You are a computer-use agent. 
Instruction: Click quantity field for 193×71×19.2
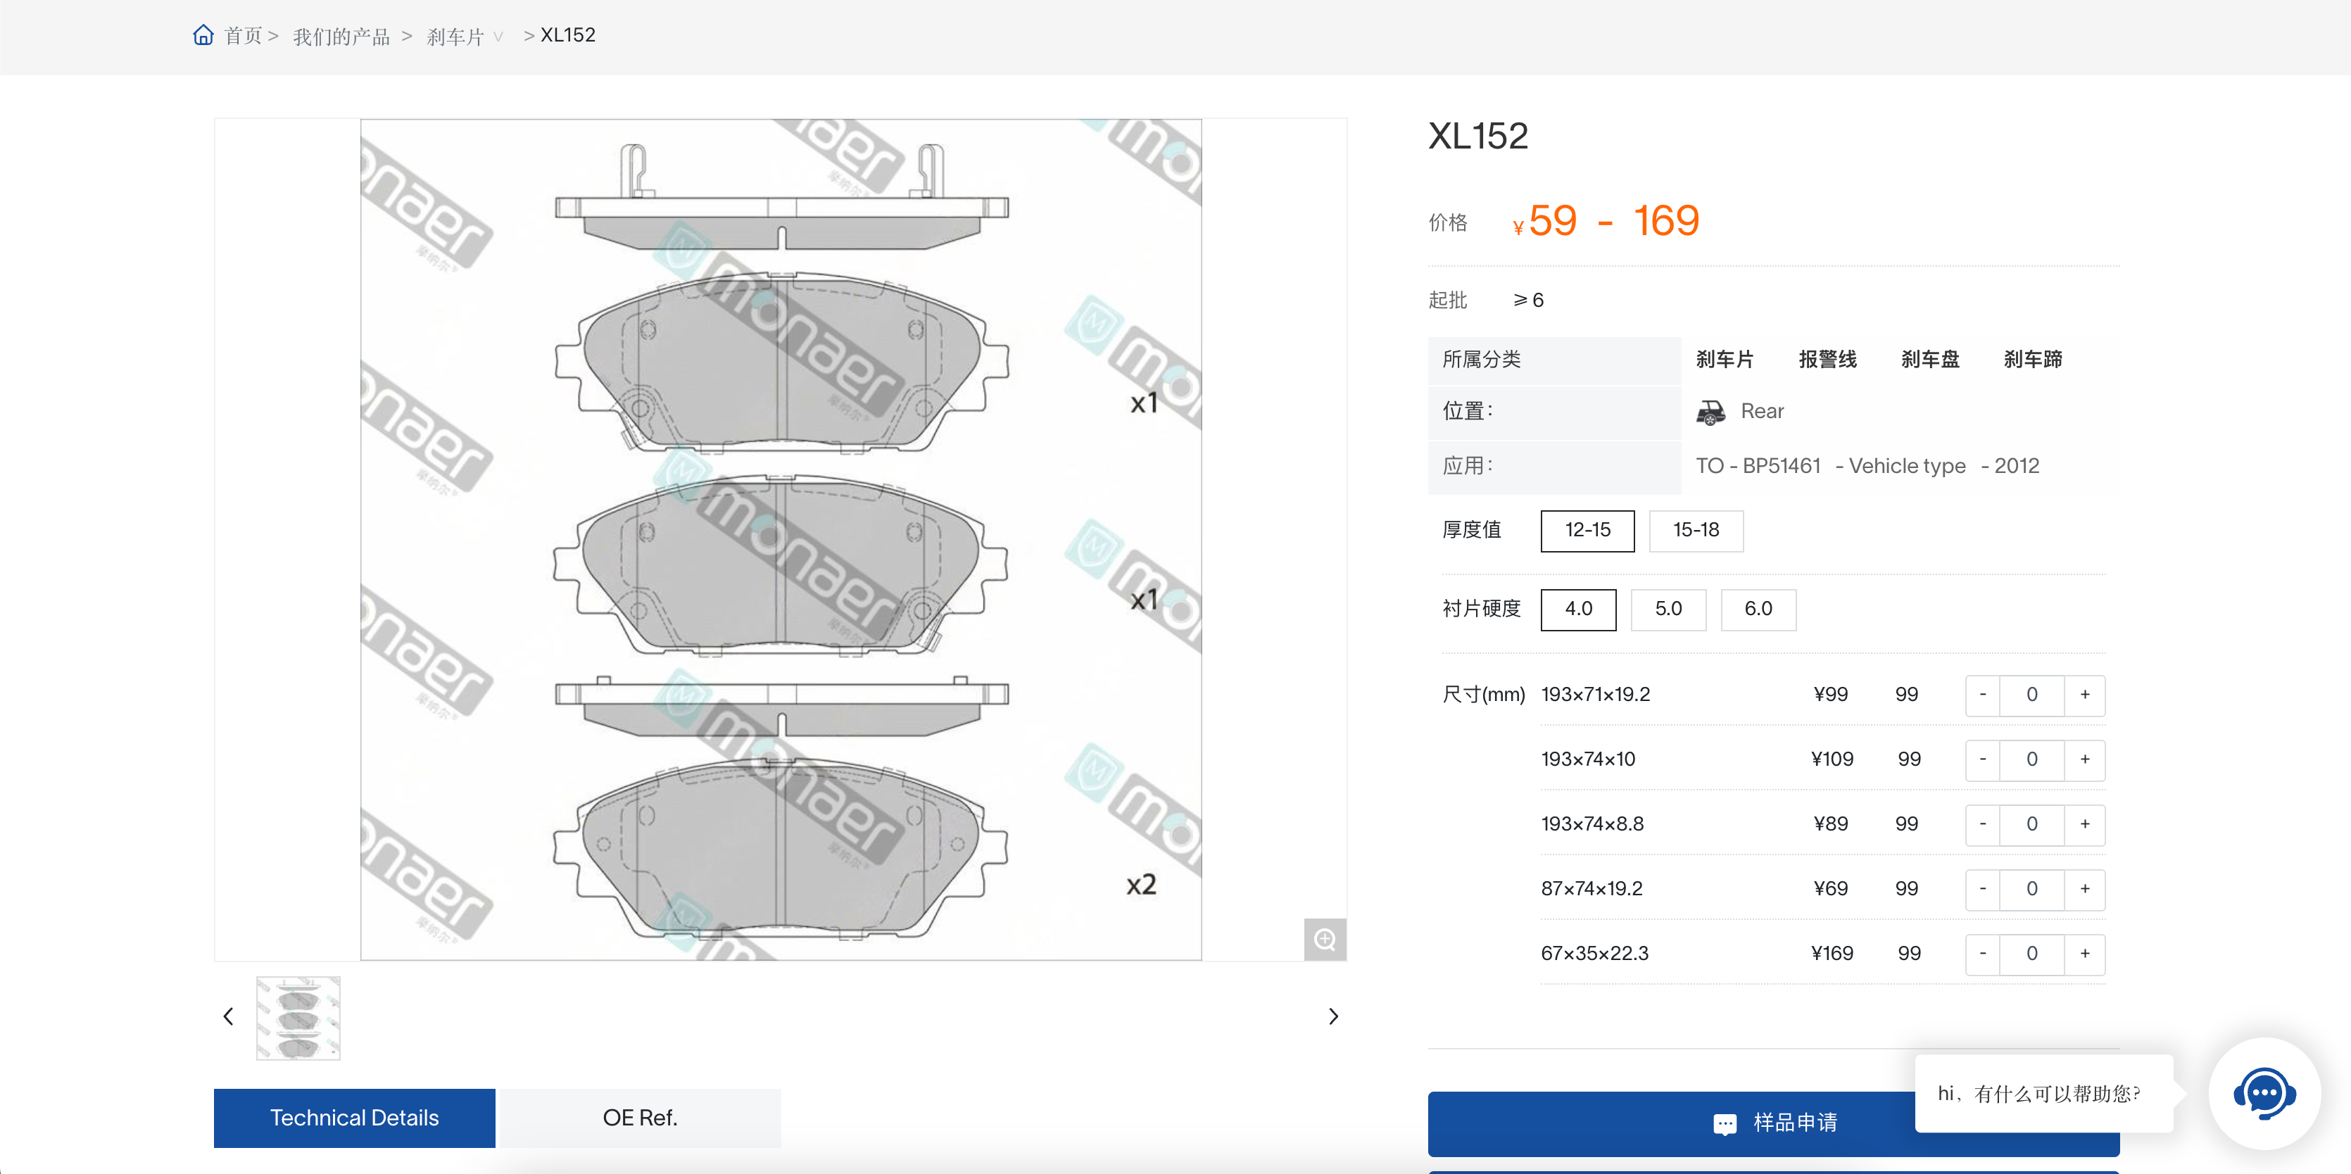[x=2031, y=695]
